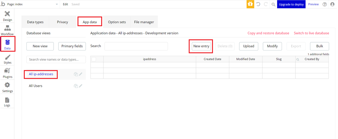The height and width of the screenshot is (139, 338).
Task: Edit the All ip-addresses view pencil
Action: 81,74
